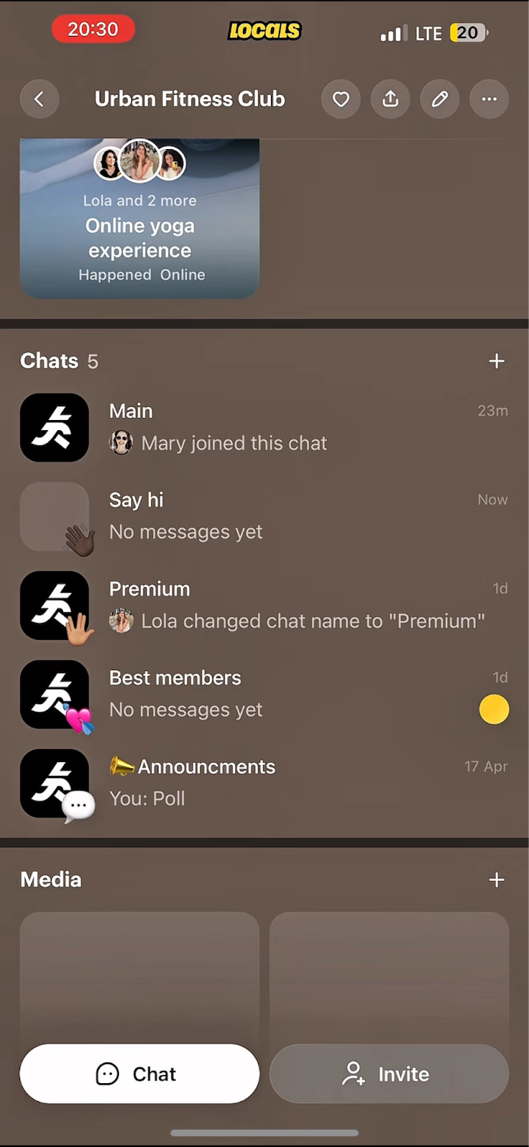
Task: Add media using the plus icon
Action: pyautogui.click(x=497, y=880)
